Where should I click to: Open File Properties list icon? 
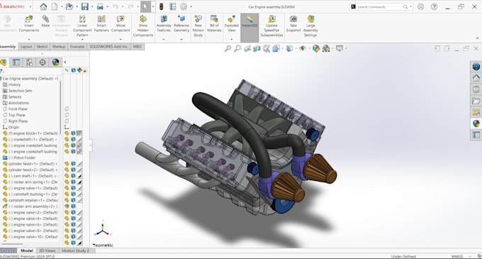(173, 6)
